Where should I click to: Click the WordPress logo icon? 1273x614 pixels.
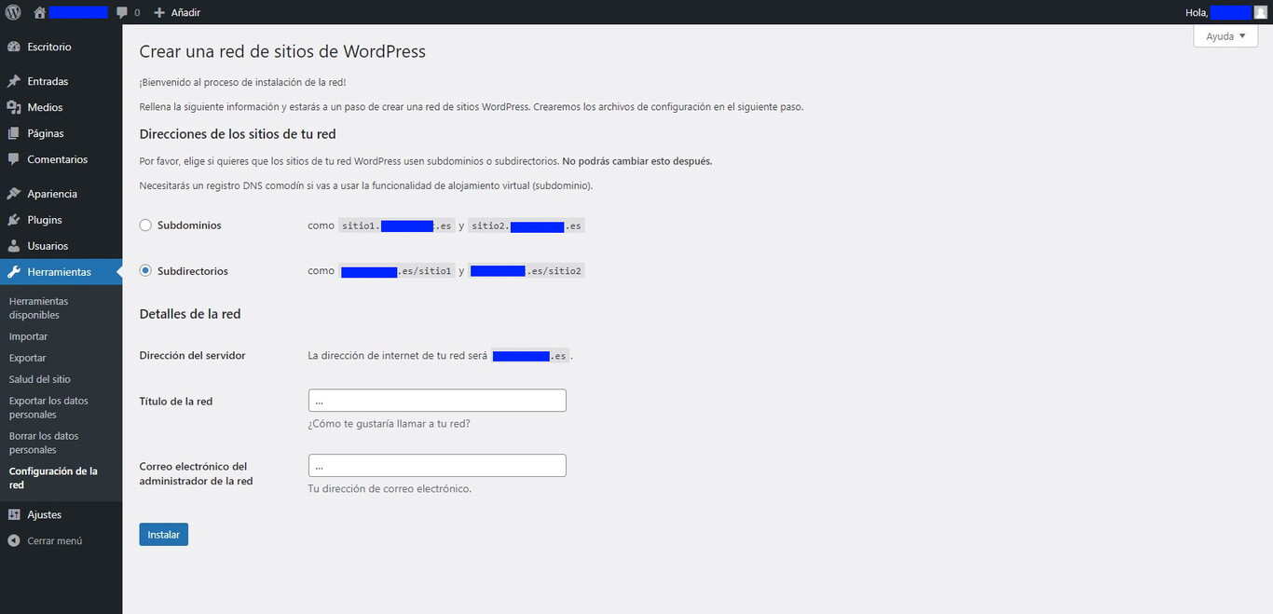click(13, 12)
